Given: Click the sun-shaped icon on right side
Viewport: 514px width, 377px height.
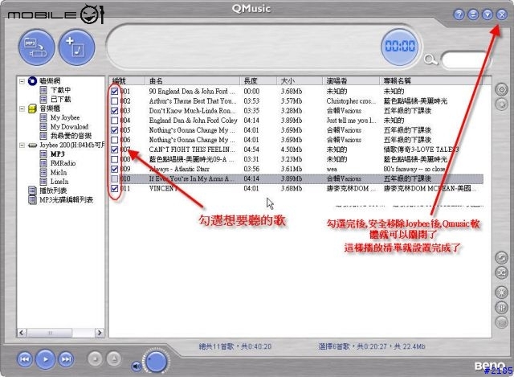Looking at the screenshot, I should click(x=501, y=292).
